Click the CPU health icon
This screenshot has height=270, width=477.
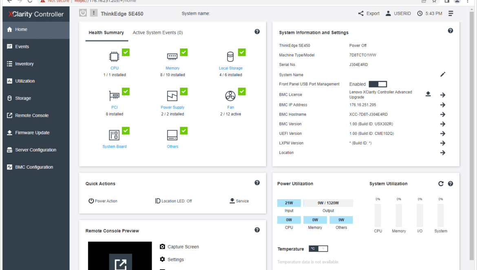[x=114, y=57]
